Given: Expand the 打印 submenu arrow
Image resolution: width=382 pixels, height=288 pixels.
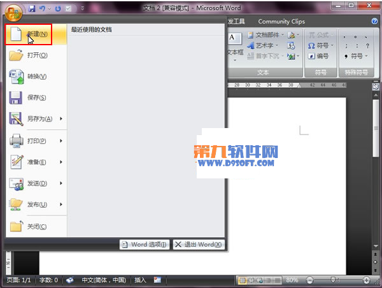Looking at the screenshot, I should coord(61,141).
